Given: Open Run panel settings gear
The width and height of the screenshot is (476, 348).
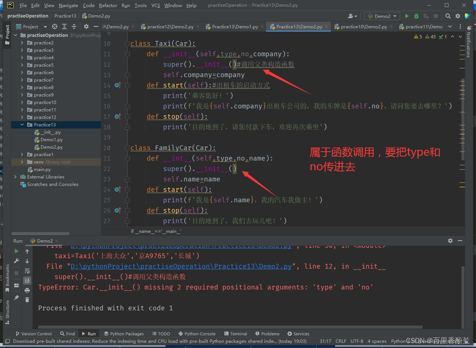Looking at the screenshot, I should [450, 241].
